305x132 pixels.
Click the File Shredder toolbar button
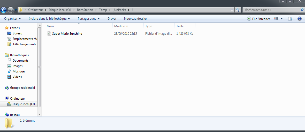point(258,19)
